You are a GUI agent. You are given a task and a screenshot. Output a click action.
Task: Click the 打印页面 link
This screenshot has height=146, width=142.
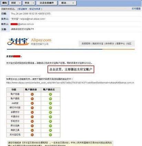(136, 9)
